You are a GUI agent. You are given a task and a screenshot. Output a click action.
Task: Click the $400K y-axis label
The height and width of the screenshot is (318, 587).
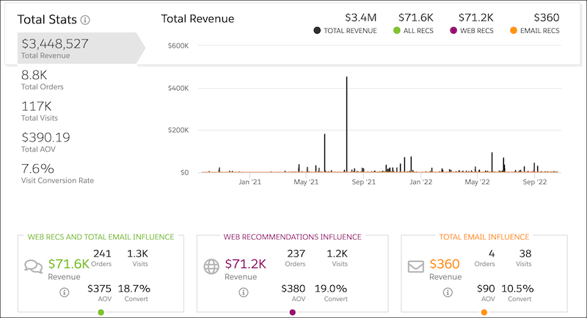[178, 88]
